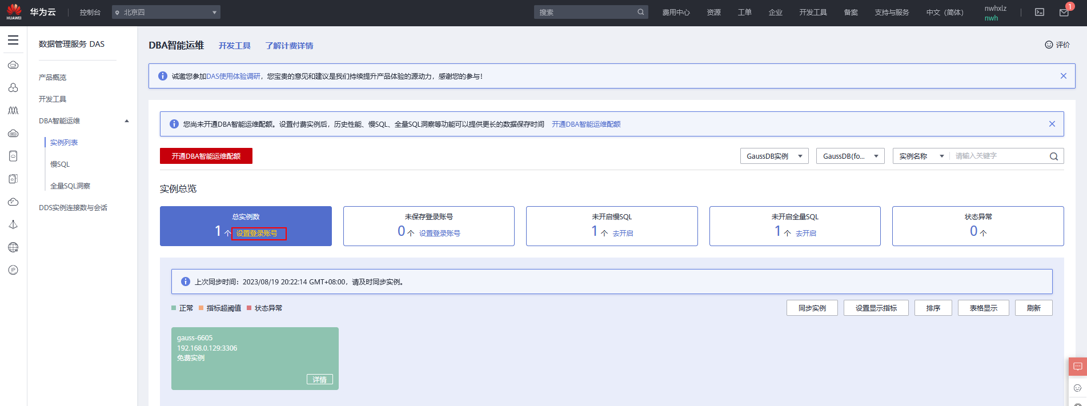Click the 评价 smiley feedback icon

click(x=1049, y=45)
